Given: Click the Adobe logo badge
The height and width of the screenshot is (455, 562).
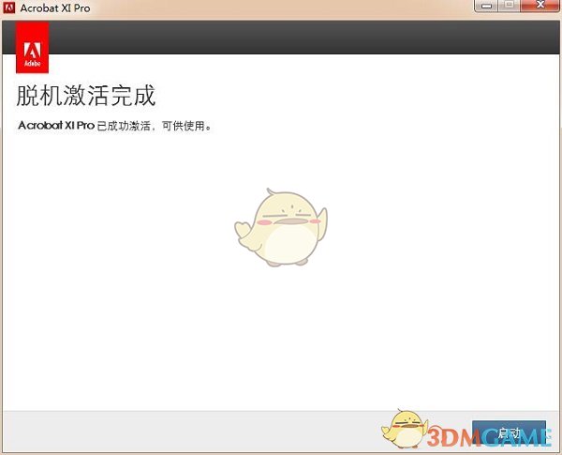Looking at the screenshot, I should click(32, 48).
